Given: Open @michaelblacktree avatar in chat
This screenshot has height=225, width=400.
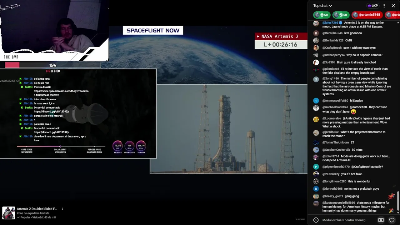Looking at the screenshot, I should click(316, 108).
